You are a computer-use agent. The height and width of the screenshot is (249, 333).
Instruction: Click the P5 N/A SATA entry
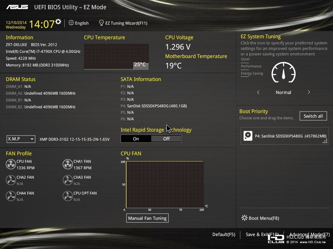(x=127, y=112)
